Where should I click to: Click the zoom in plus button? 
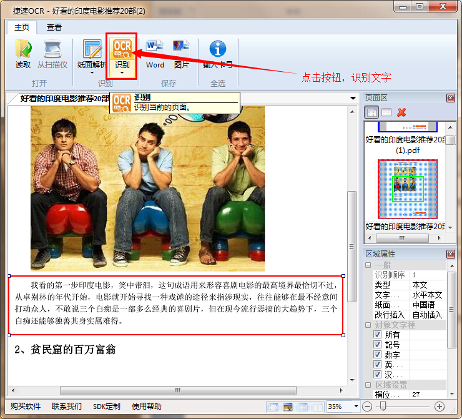(440, 407)
